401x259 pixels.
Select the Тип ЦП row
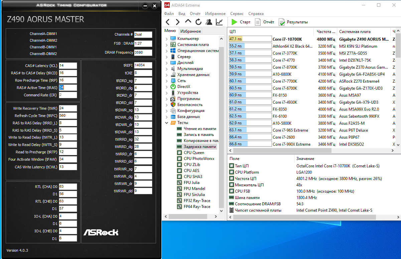(314, 166)
